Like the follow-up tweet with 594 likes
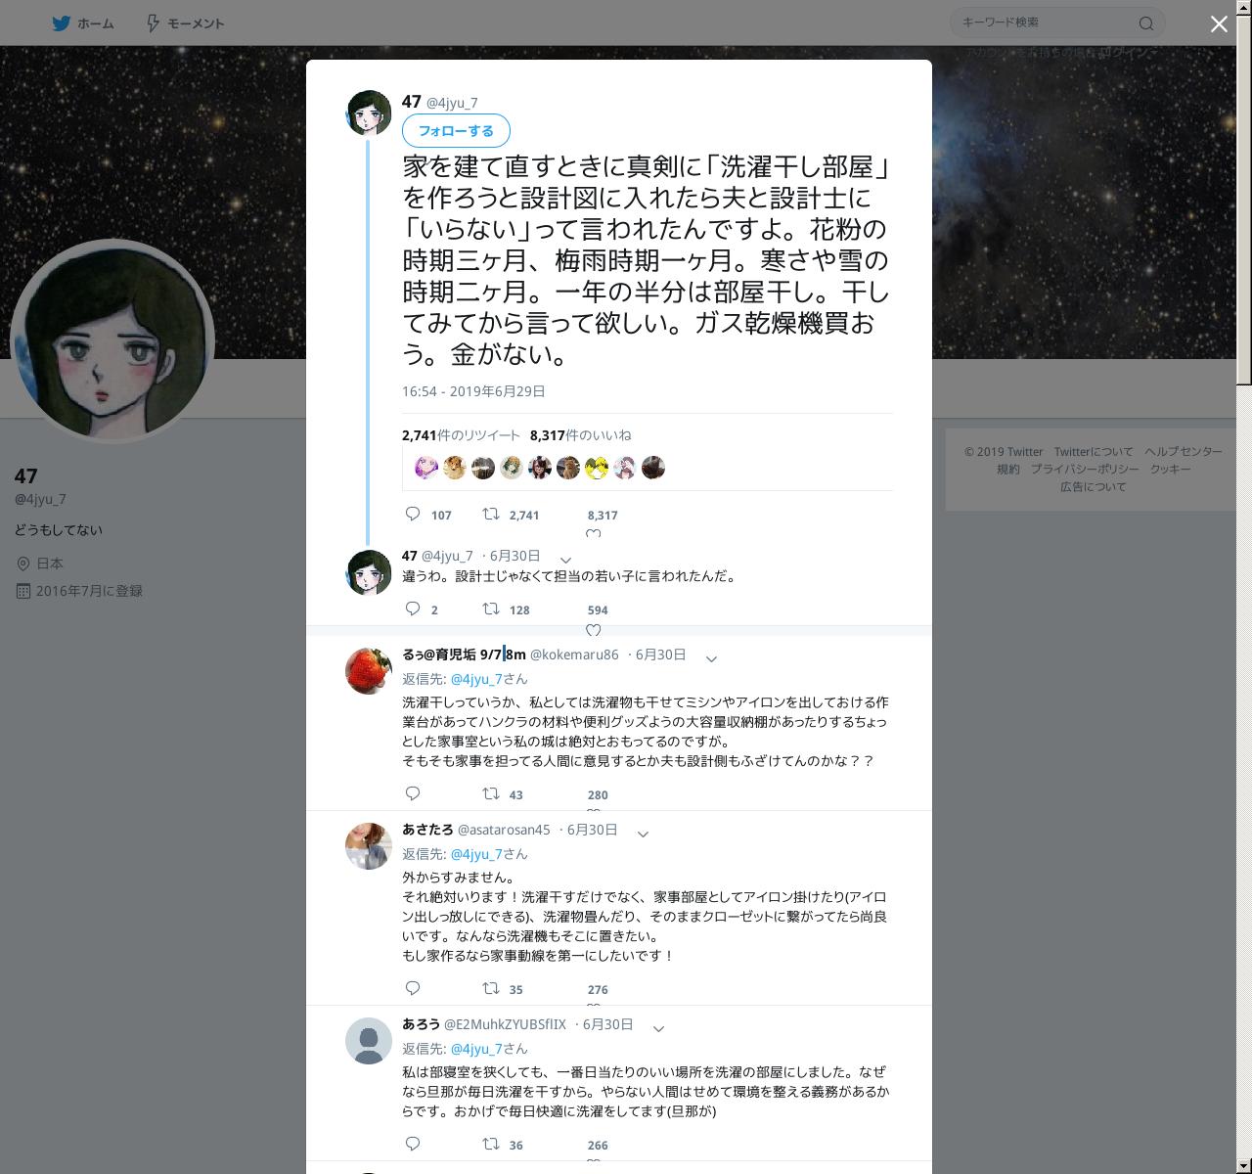This screenshot has width=1252, height=1174. coord(593,630)
